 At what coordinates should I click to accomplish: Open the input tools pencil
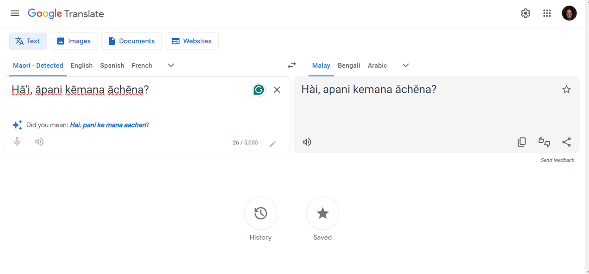point(273,144)
